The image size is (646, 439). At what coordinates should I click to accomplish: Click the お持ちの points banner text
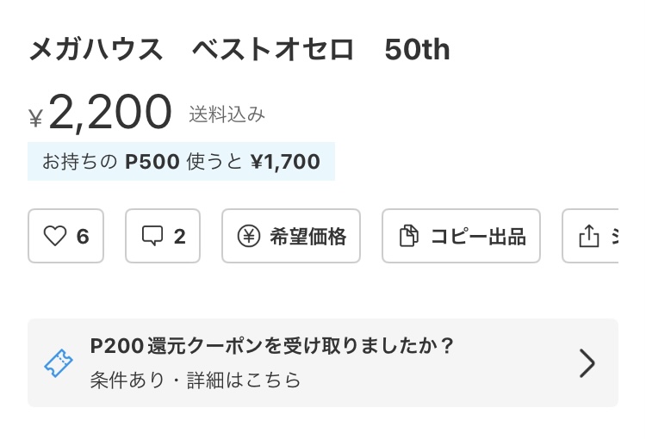79,162
